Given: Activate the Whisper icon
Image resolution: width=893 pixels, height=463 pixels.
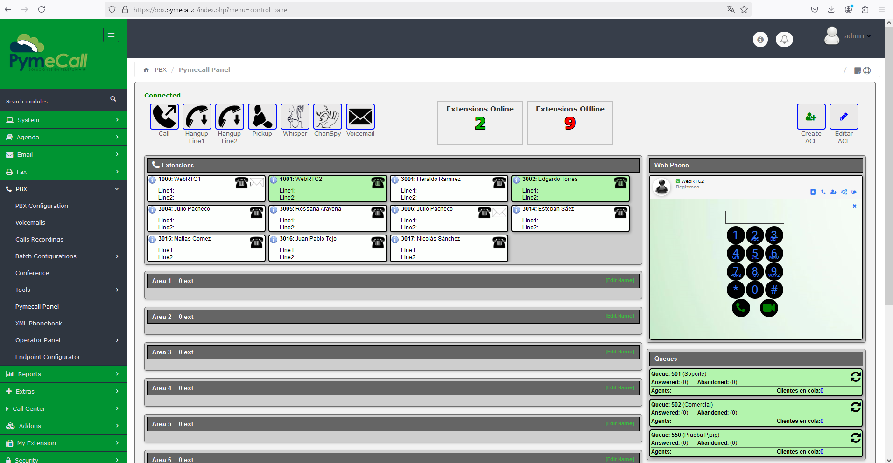Looking at the screenshot, I should [295, 117].
